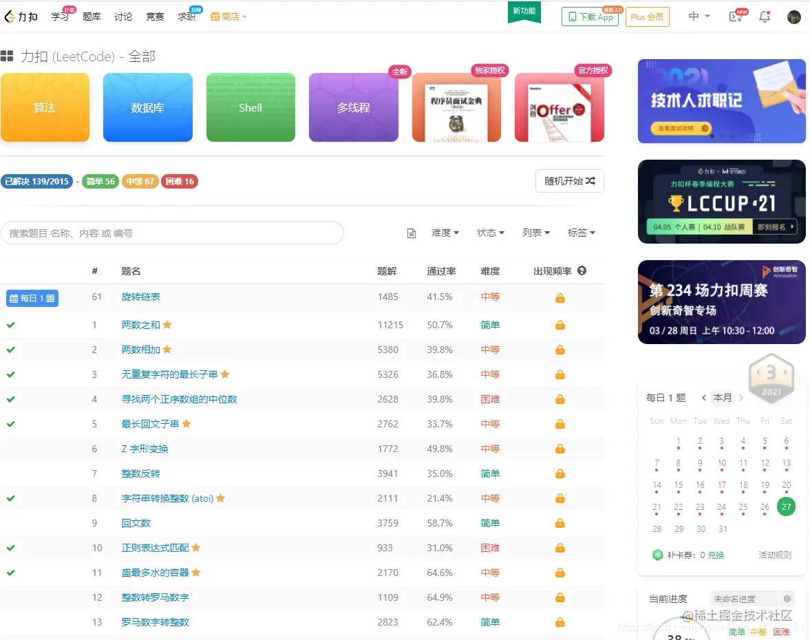
Task: Open the notifications bell
Action: pos(764,17)
